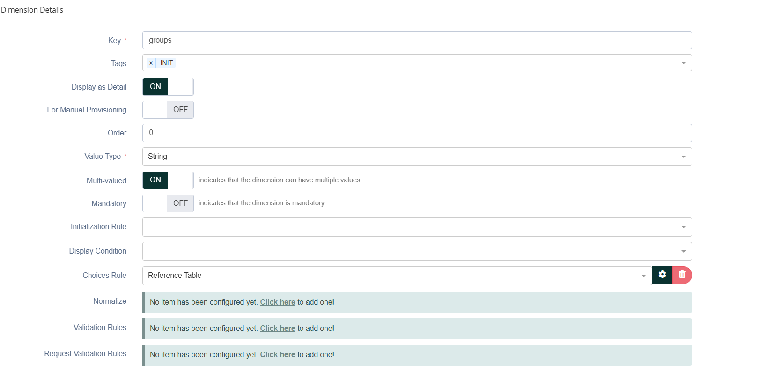The width and height of the screenshot is (782, 382).
Task: Click the Normalize label
Action: 110,301
